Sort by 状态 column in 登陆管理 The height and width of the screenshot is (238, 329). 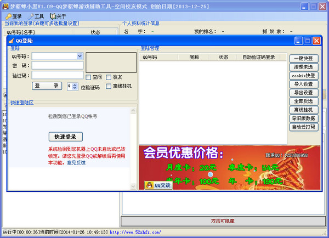pos(223,57)
